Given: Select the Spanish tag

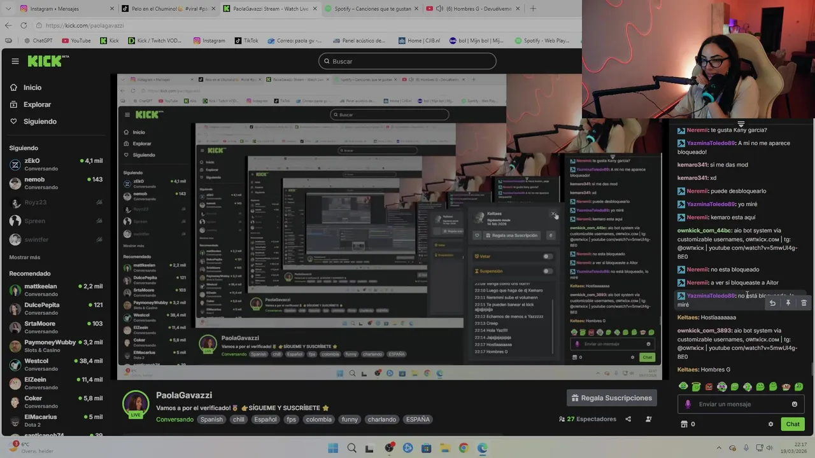Looking at the screenshot, I should [211, 419].
